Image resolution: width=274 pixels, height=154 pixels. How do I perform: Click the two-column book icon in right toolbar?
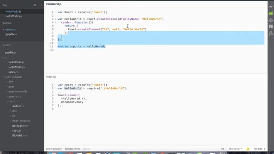click(x=271, y=27)
